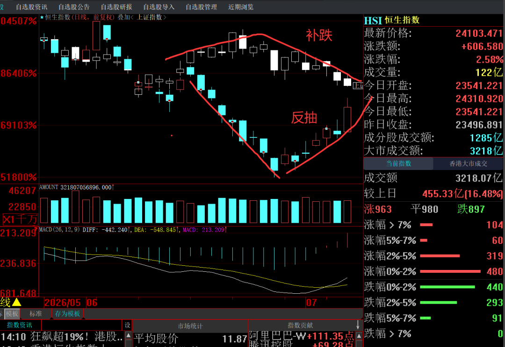Toggle the 模板 button
Screen dimensions: 505x347
pos(12,313)
